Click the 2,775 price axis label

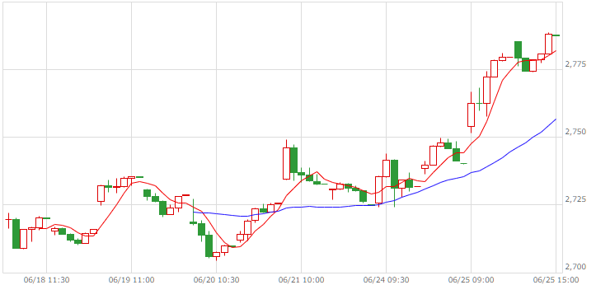tap(575, 64)
